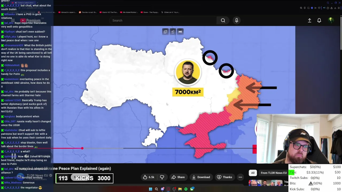Switch to the "Snow - The Psyop" tab
This screenshot has height=192, width=342.
(x=150, y=12)
